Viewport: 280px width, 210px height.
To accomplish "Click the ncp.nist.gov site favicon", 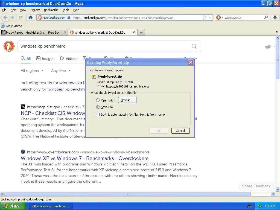I will (x=23, y=107).
